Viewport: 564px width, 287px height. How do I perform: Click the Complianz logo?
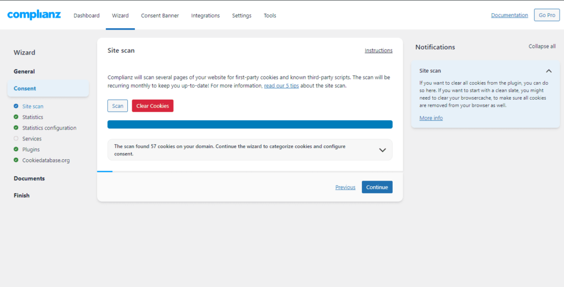click(34, 15)
